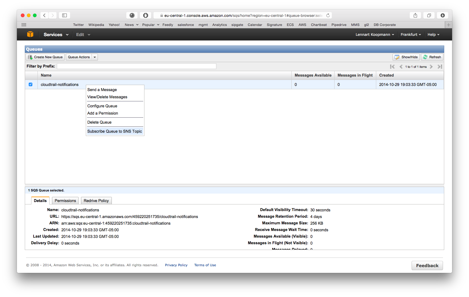Choose View/Delete Messages menu entry
Screen dimensions: 469x297
[115, 97]
